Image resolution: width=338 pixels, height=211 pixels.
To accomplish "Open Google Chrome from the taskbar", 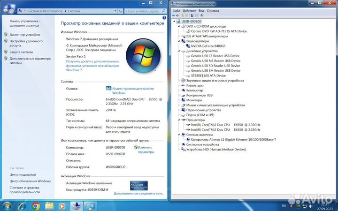I will [x=36, y=206].
